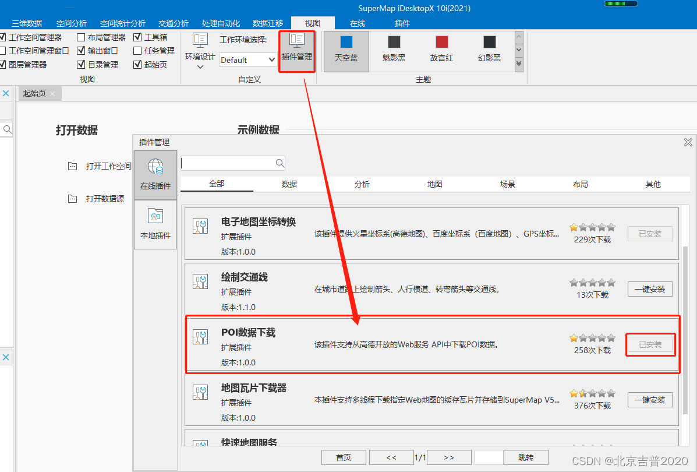Toggle the 工作空间管理器 checkbox
This screenshot has height=472, width=697.
(x=3, y=37)
